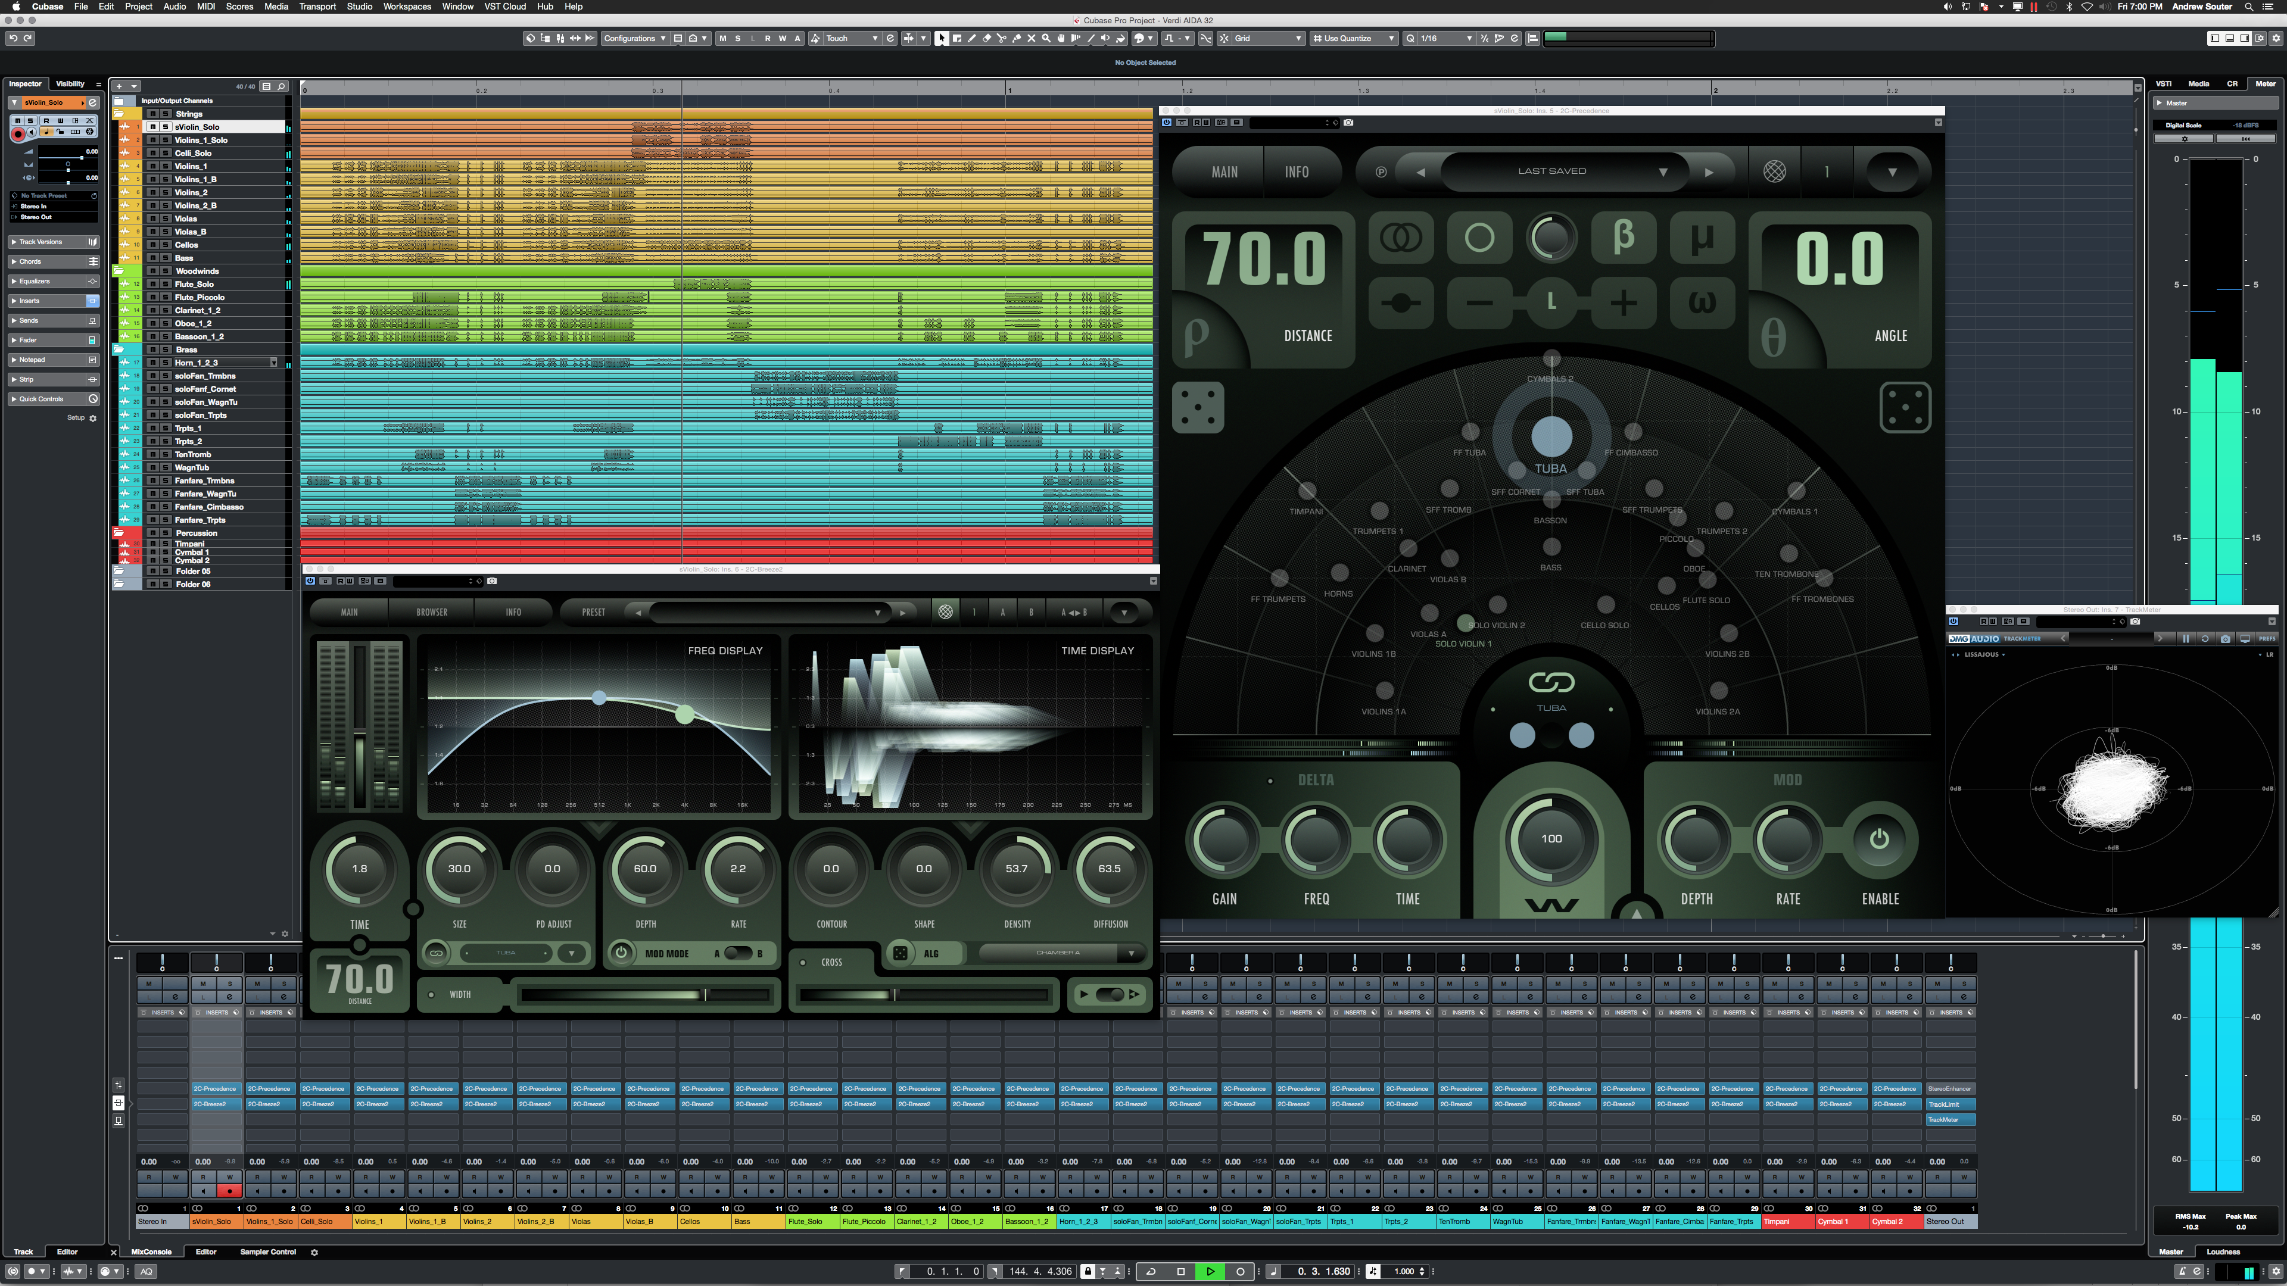
Task: Click the Play button in transport
Action: click(x=1210, y=1271)
